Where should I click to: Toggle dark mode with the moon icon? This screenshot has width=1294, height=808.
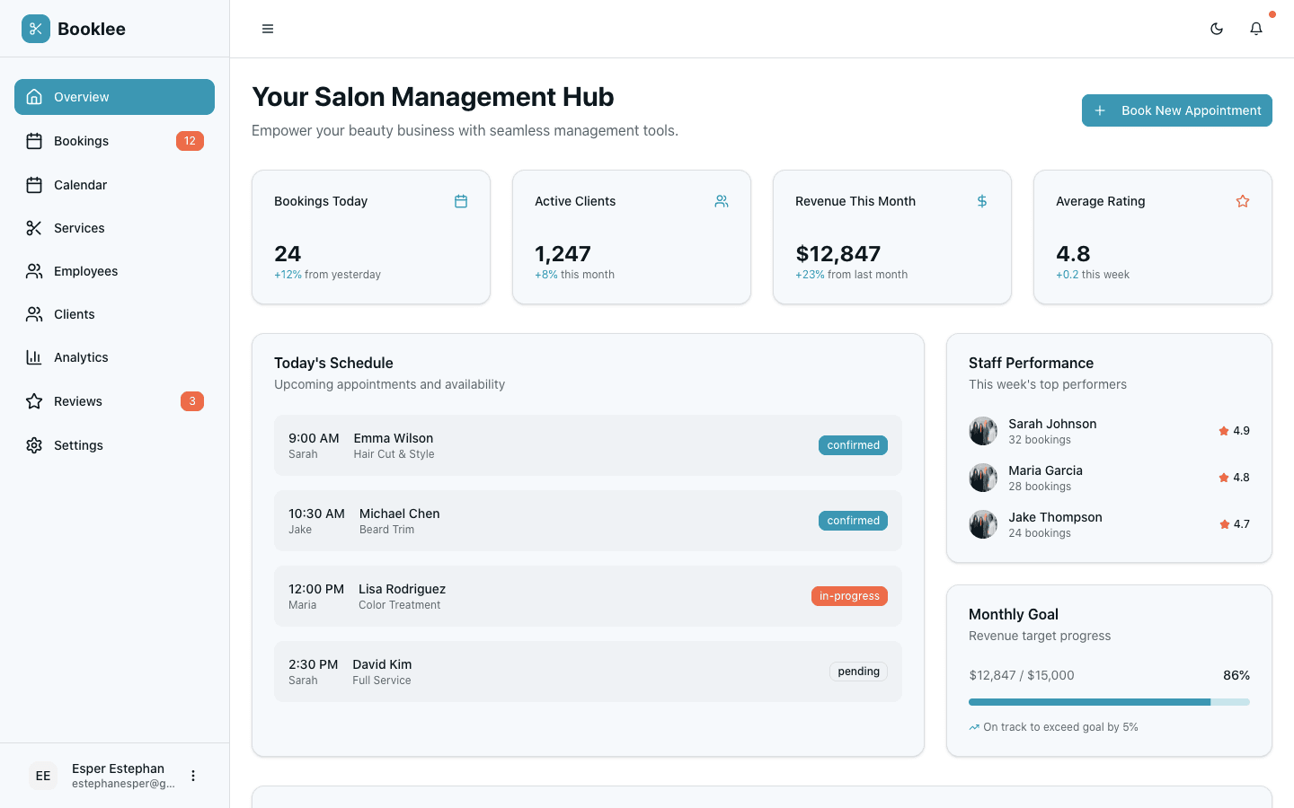(1217, 29)
